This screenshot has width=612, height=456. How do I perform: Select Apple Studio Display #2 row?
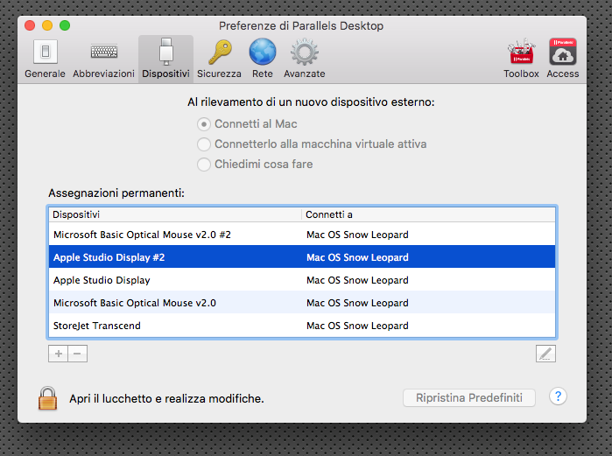[x=302, y=256]
